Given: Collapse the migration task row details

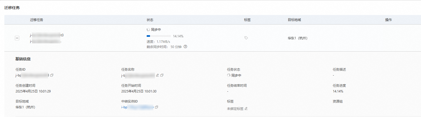Looking at the screenshot, I should click(17, 38).
